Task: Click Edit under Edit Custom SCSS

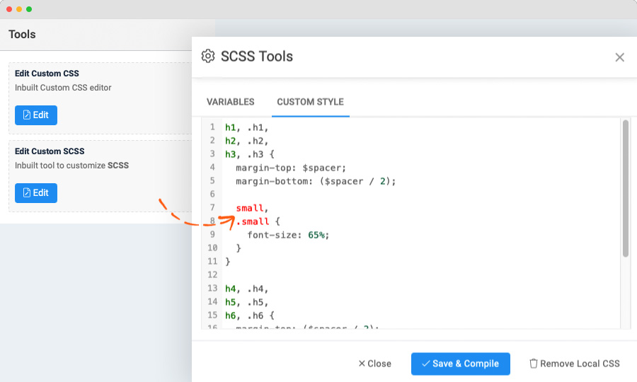Action: (x=36, y=193)
